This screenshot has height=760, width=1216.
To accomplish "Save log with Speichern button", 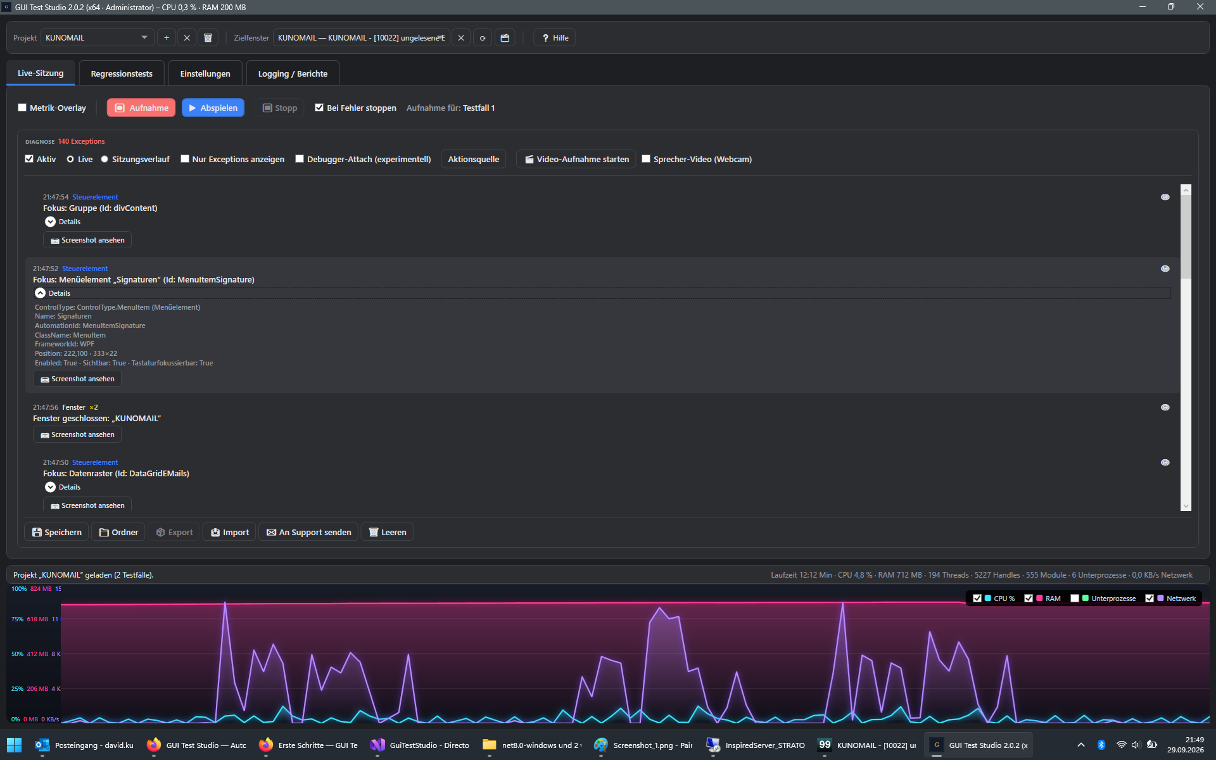I will tap(56, 532).
